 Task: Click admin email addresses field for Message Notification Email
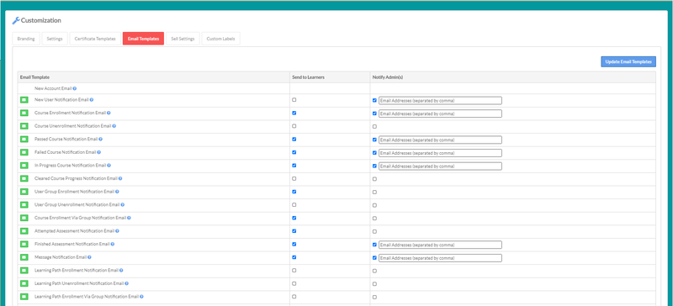pyautogui.click(x=440, y=258)
